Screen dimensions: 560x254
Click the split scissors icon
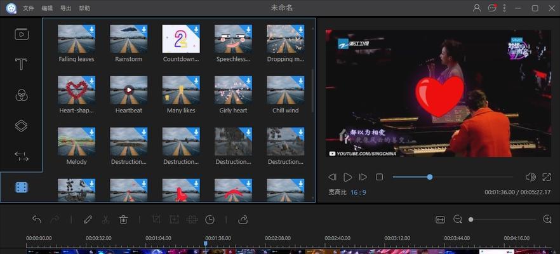(x=105, y=219)
